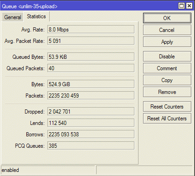Click the Queued Bytes field 53.9 KiB
Image resolution: width=195 pixels, height=176 pixels.
coord(91,57)
